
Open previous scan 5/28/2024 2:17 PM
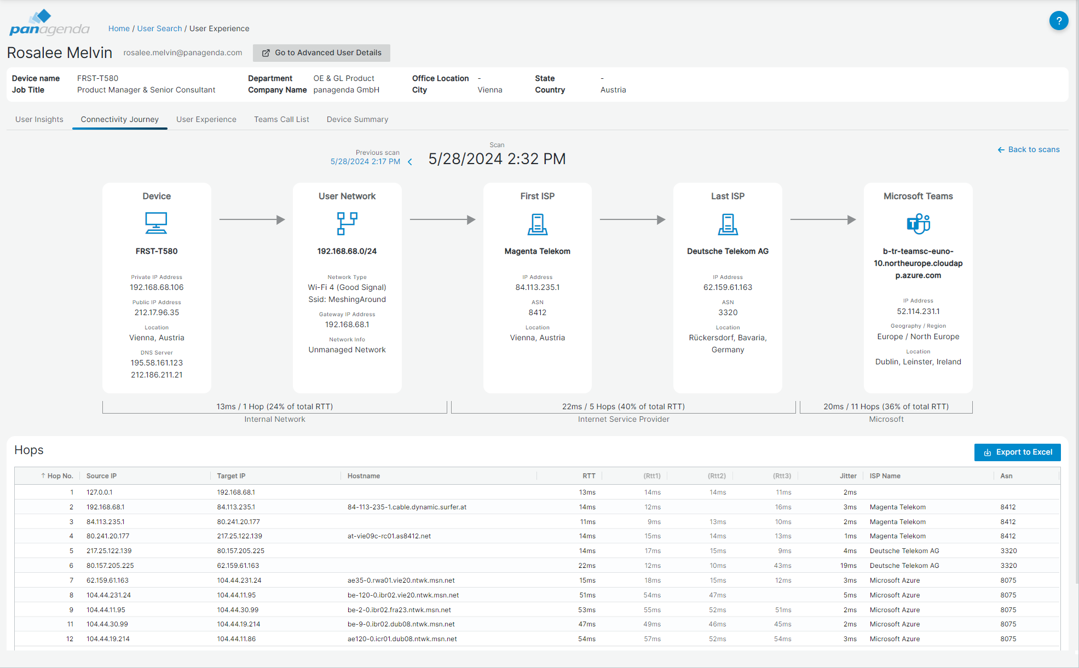[x=365, y=161]
